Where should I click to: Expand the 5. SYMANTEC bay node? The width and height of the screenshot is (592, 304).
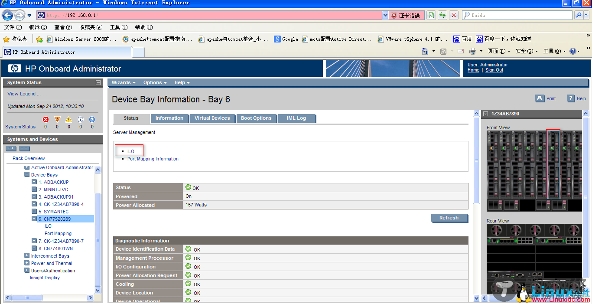point(34,212)
